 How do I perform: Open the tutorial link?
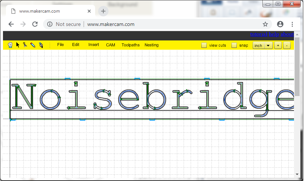(259, 34)
